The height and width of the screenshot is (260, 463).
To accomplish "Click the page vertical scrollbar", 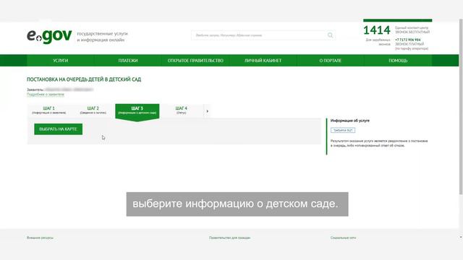I will tap(461, 106).
